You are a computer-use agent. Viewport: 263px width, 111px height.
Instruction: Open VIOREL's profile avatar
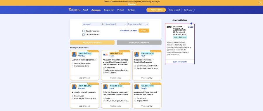pyautogui.click(x=74, y=54)
